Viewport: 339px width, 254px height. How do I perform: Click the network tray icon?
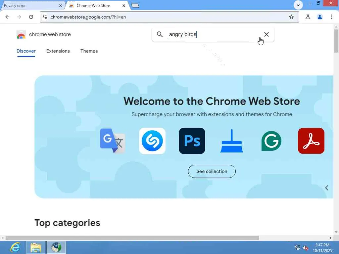coord(298,247)
